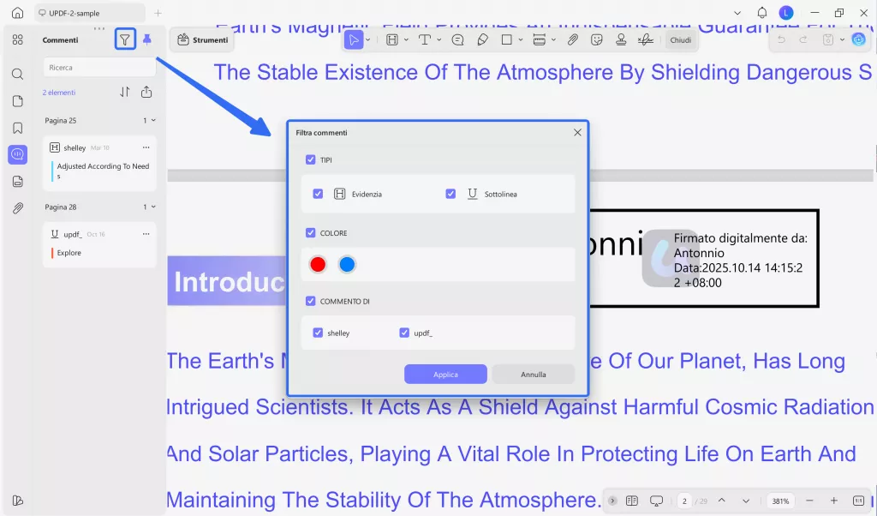
Task: Open more options for updf_ comment
Action: (146, 234)
